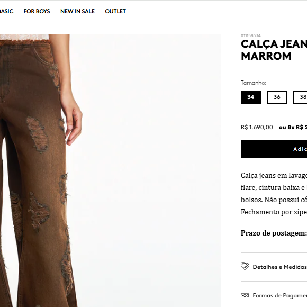The height and width of the screenshot is (307, 307).
Task: Click the product code 011158334
Action: [x=250, y=35]
